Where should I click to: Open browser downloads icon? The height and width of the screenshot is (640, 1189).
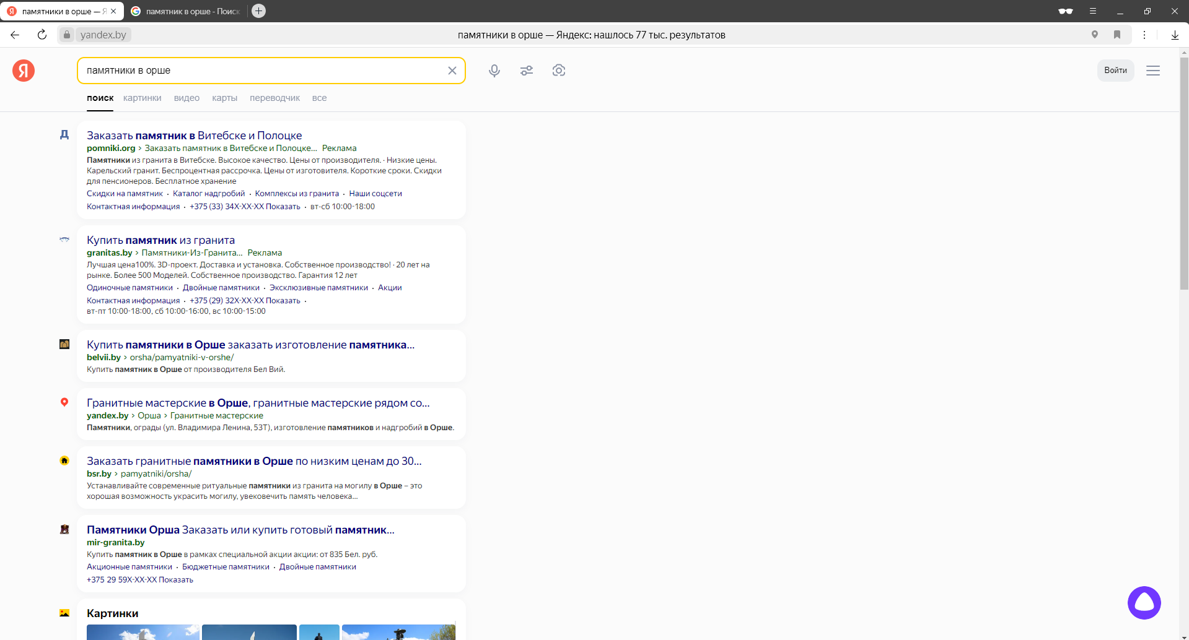(x=1175, y=35)
